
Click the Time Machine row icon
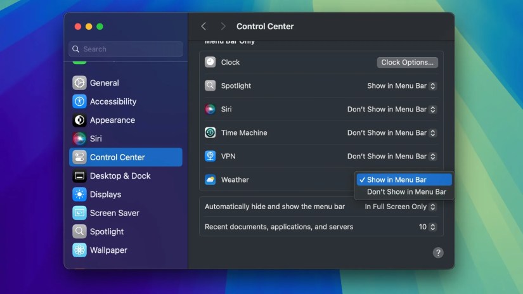coord(210,132)
